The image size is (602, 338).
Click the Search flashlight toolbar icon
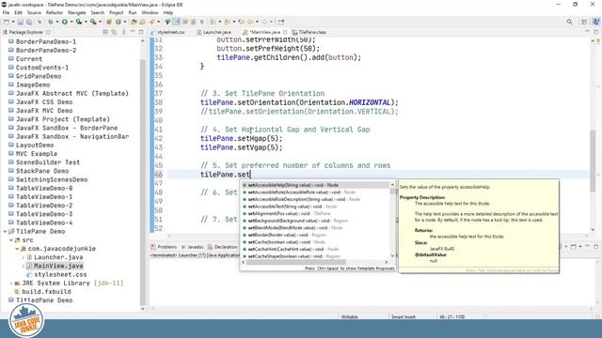point(152,22)
